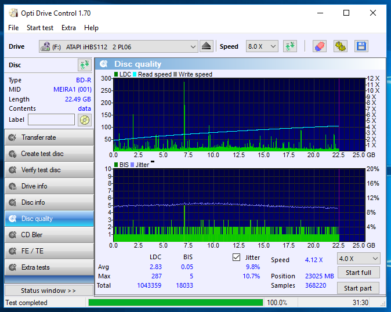Open the 8.0 X speed dropdown

262,46
